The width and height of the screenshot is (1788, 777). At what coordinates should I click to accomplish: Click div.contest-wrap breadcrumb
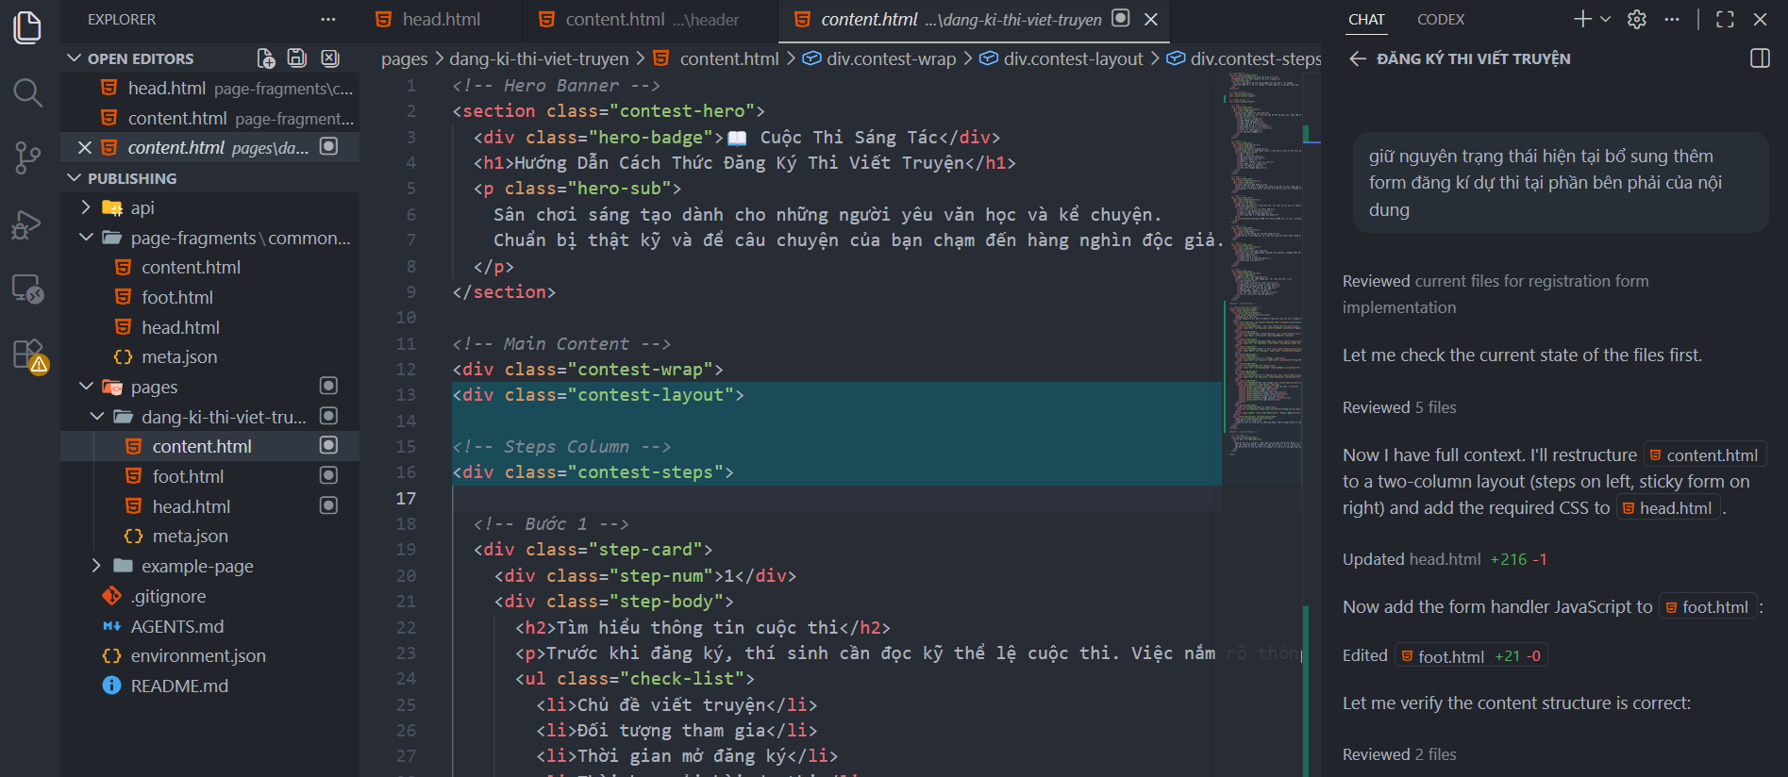[891, 58]
